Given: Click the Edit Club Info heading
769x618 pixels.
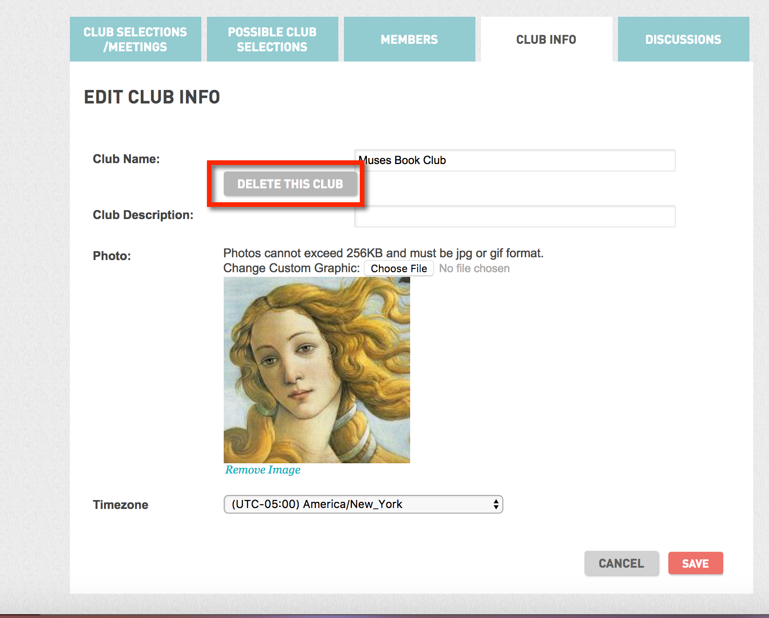Looking at the screenshot, I should 152,97.
